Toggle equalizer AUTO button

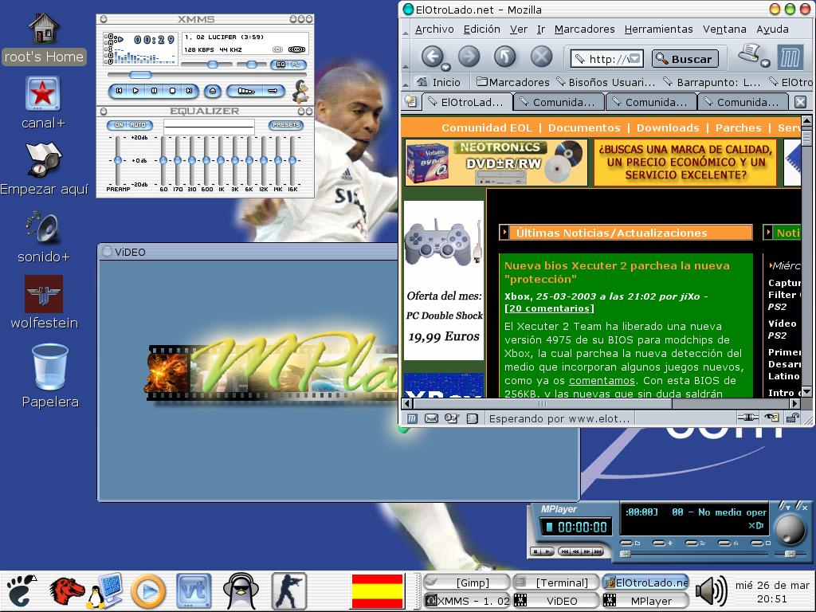pyautogui.click(x=138, y=125)
